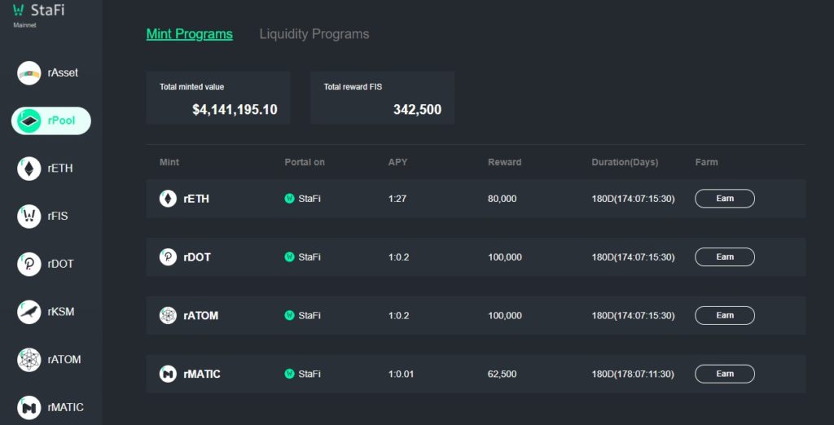
Task: Switch to Liquidity Programs tab
Action: click(314, 34)
